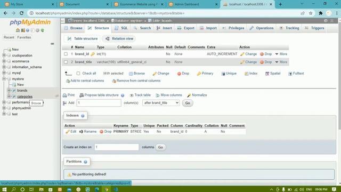The width and height of the screenshot is (341, 192).
Task: Click the pencil Change icon for brand_title
Action: [242, 62]
